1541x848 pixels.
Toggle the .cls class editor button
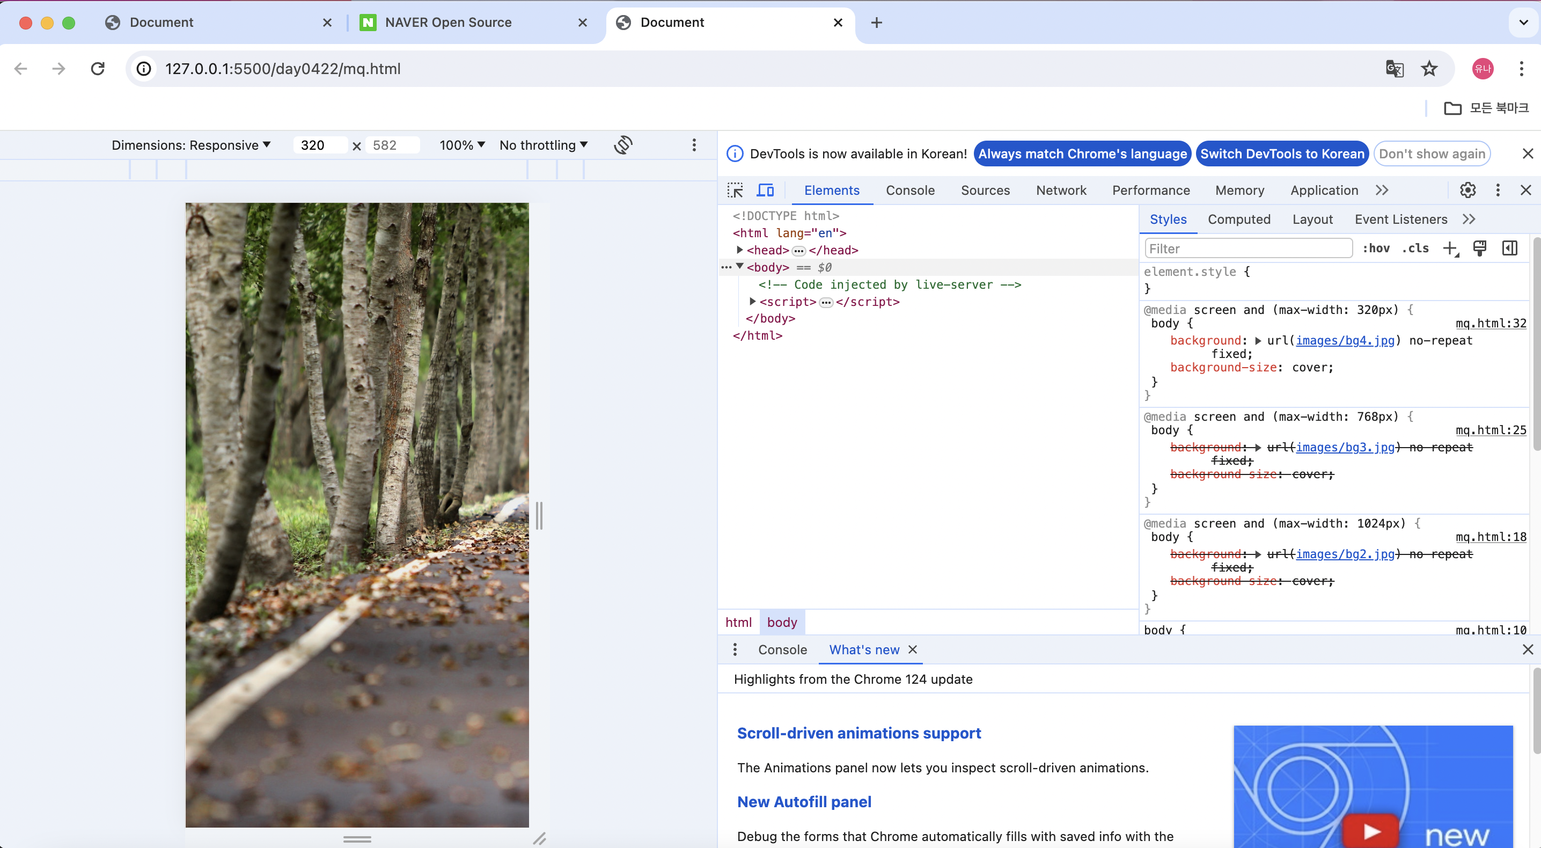(1415, 248)
